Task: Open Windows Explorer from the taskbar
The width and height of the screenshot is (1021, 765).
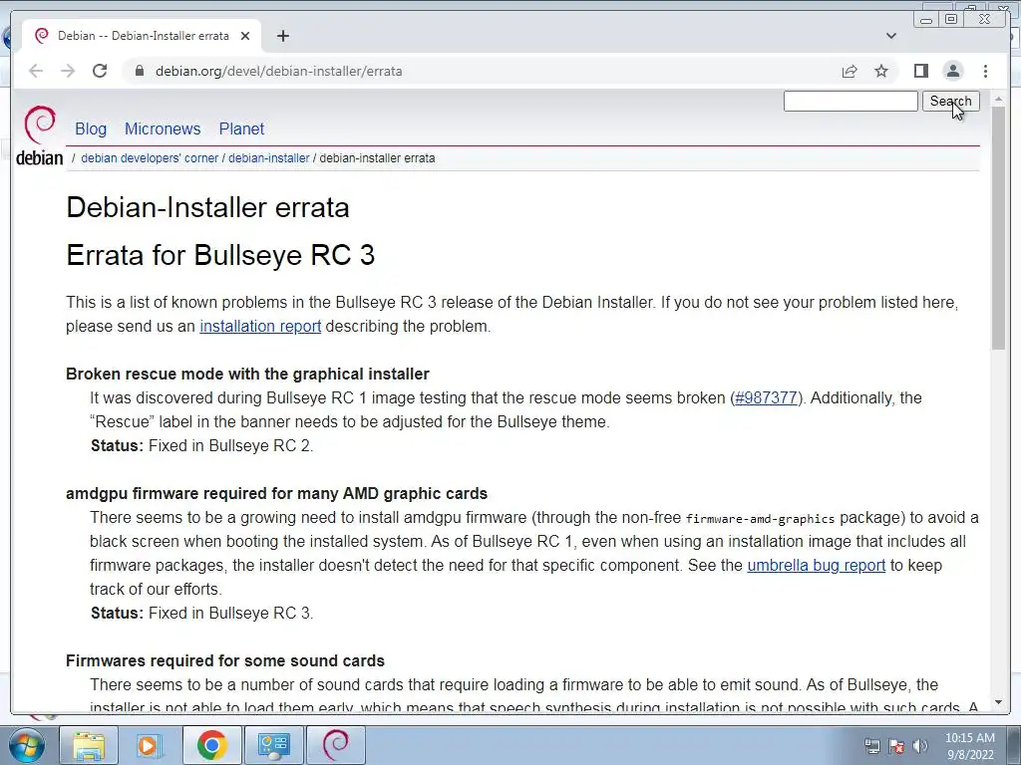Action: pos(89,745)
